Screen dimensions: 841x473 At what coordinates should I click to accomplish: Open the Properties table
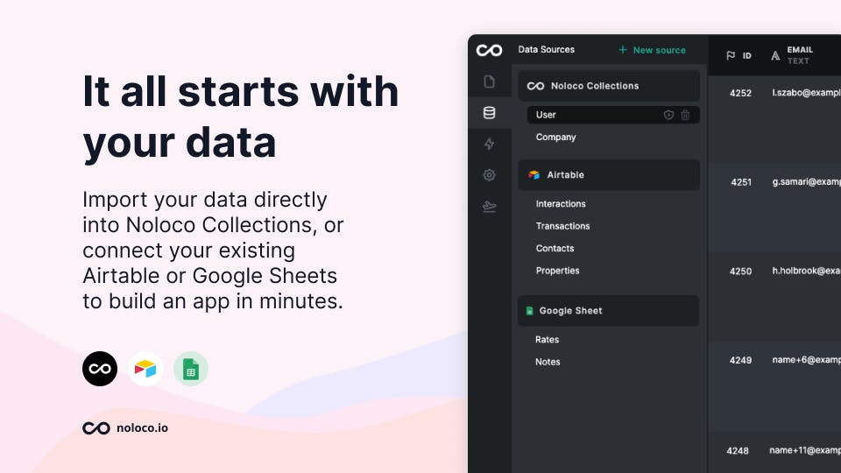point(557,271)
